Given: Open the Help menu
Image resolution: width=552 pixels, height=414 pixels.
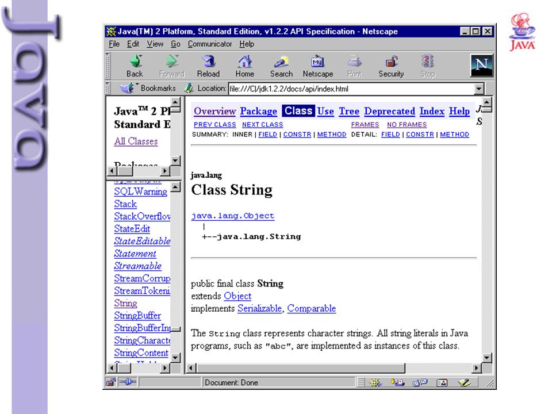Looking at the screenshot, I should click(x=247, y=44).
